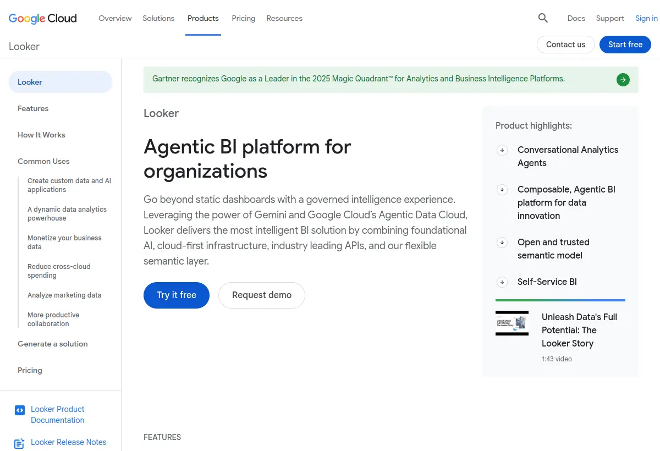The height and width of the screenshot is (451, 660).
Task: Go to the Pricing top navigation item
Action: pos(243,18)
